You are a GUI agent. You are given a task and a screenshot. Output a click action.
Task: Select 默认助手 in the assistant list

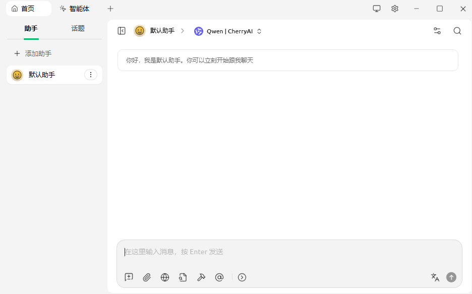pos(54,75)
